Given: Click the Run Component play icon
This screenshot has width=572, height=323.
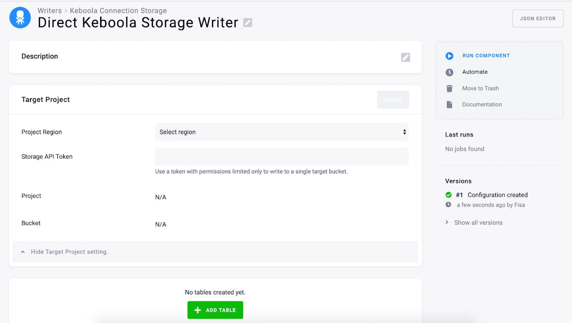Looking at the screenshot, I should [x=449, y=56].
